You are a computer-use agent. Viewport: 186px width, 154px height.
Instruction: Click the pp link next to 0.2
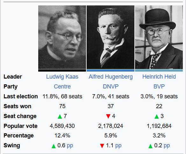coord(167,146)
